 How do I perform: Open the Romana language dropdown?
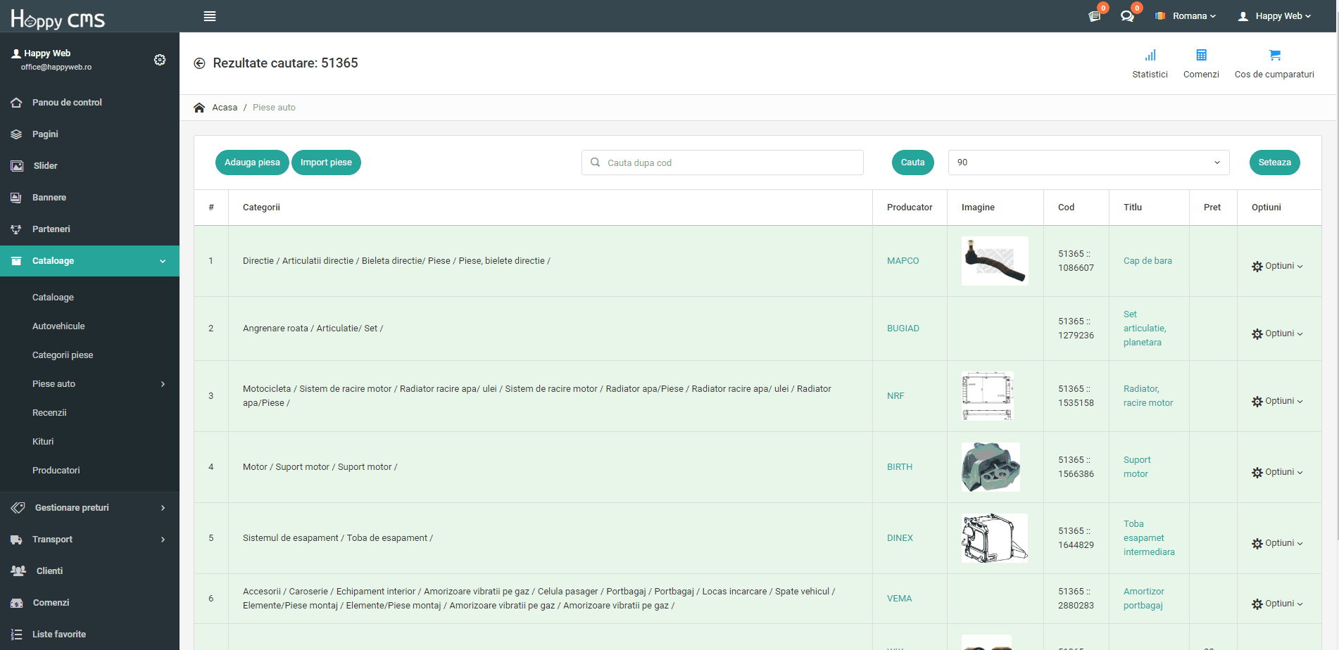point(1186,16)
